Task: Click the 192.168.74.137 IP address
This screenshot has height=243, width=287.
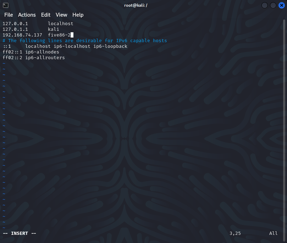Action: pos(22,35)
